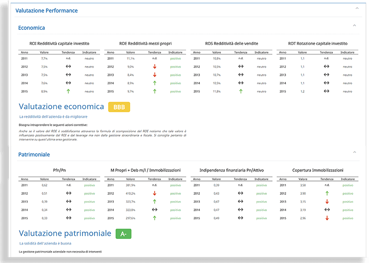Viewport: 369px width, 263px height.
Task: Click the ROI 2012 stable trend arrow
Action: click(68, 66)
